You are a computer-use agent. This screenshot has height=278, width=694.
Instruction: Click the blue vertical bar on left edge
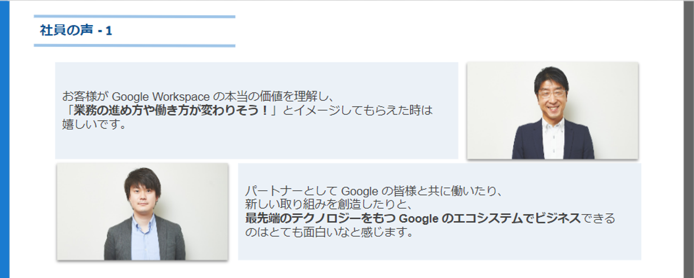click(x=4, y=139)
